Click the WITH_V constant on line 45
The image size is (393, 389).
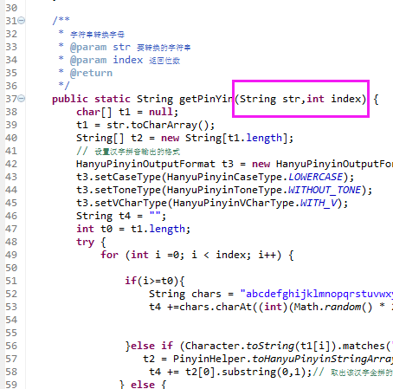[319, 203]
